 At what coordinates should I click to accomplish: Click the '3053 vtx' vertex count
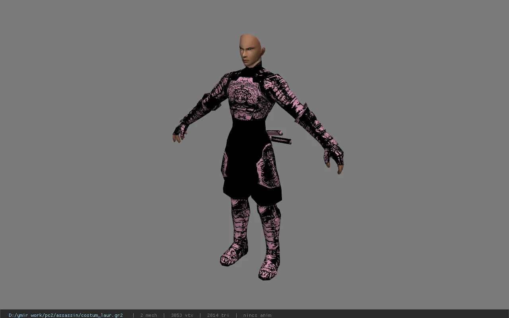click(182, 315)
